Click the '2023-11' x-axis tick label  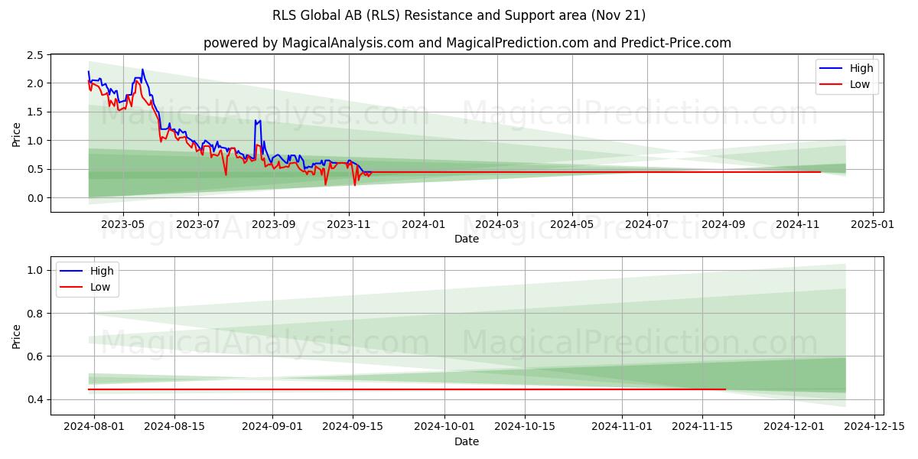click(x=349, y=224)
